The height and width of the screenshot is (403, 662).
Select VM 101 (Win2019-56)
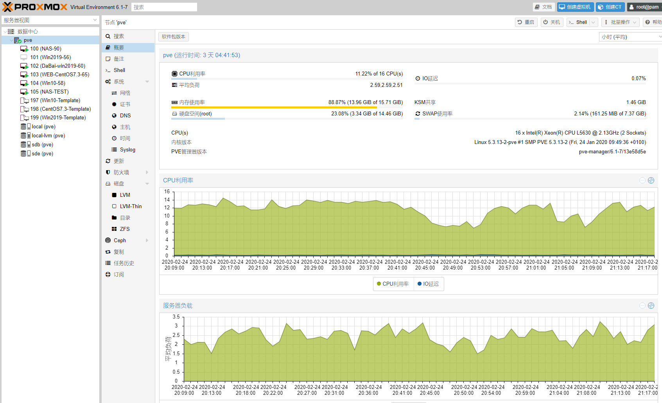pos(50,58)
